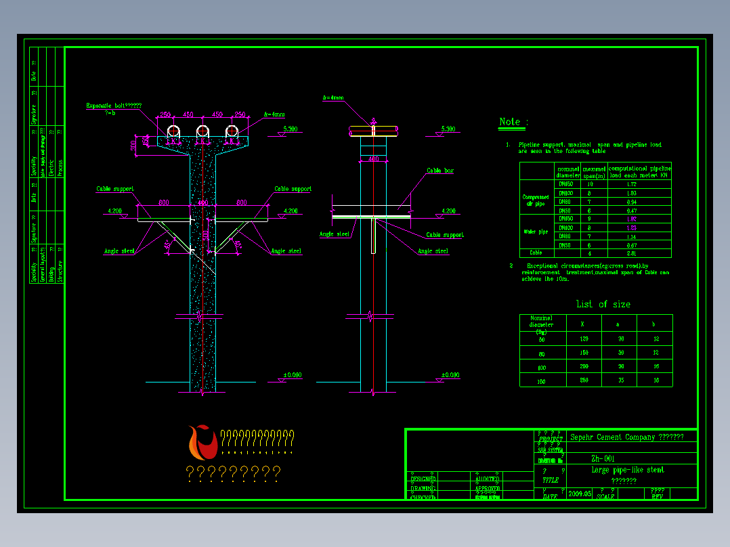Select the 45° angle mark on the left brace
730x547 pixels.
[x=167, y=245]
